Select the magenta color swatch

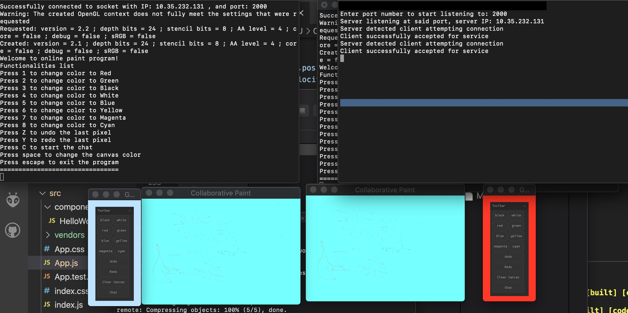click(105, 251)
